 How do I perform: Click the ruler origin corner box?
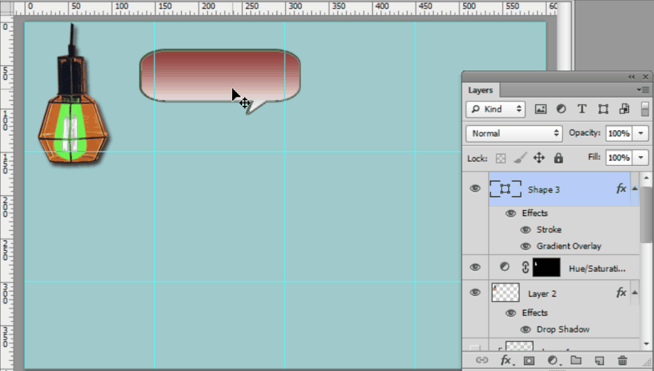click(7, 7)
